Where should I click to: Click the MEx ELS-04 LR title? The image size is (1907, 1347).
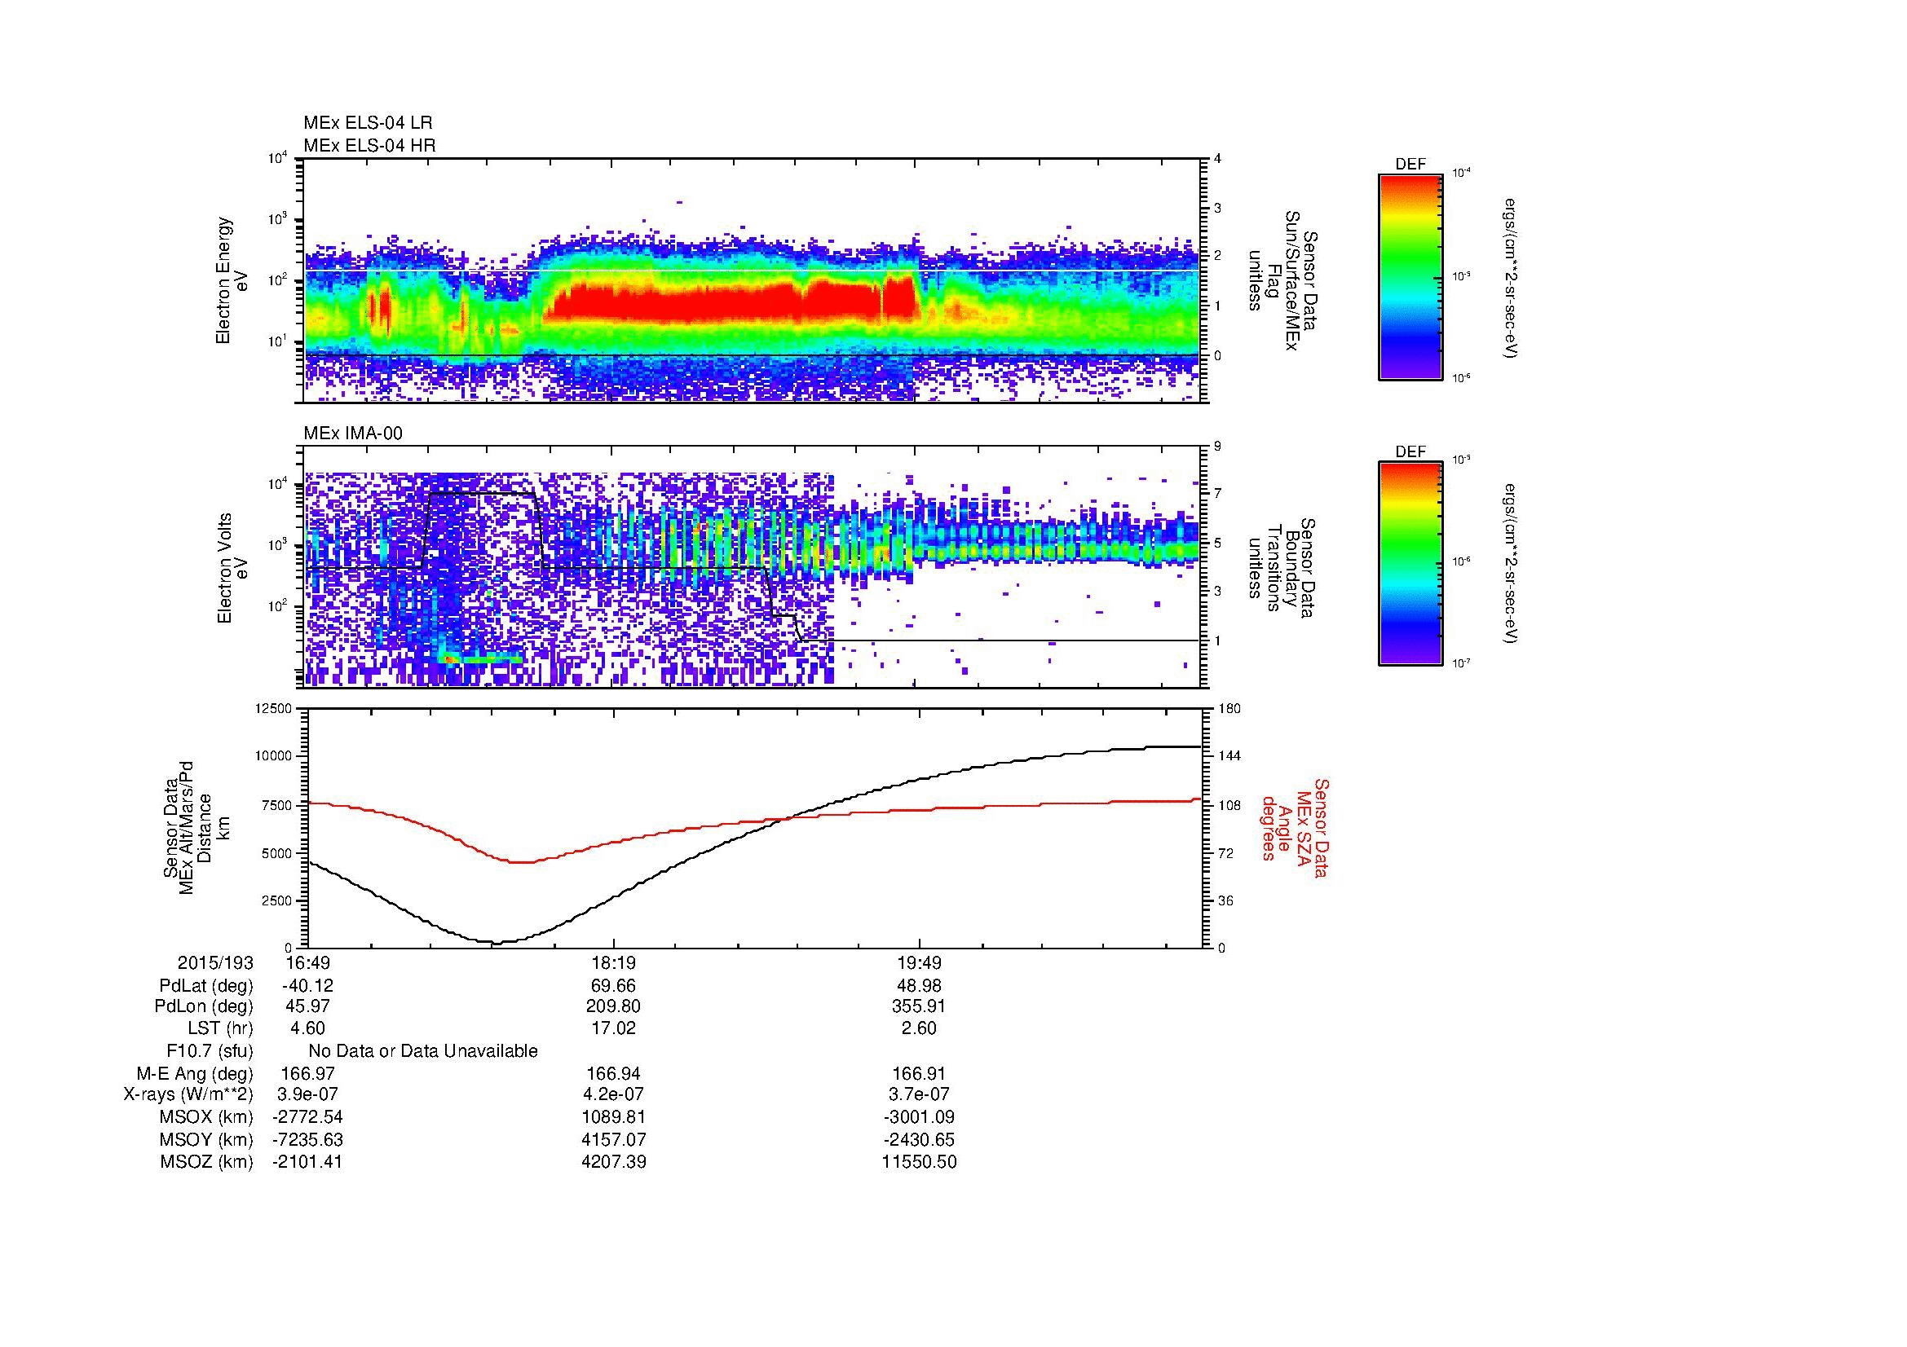tap(368, 123)
